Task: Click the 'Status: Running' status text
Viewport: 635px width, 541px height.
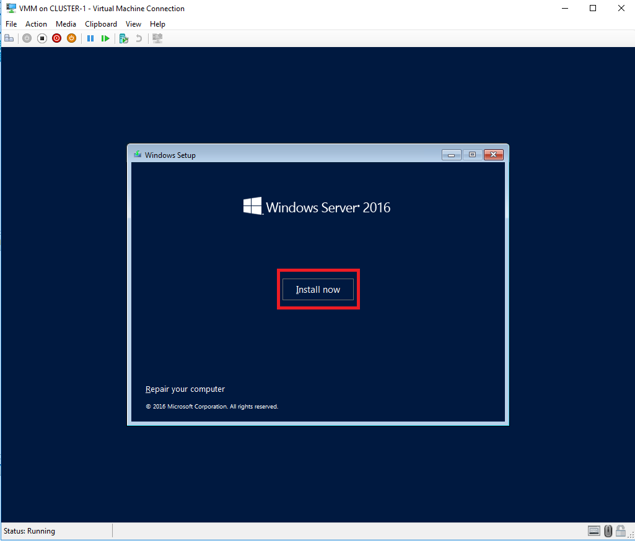Action: (29, 531)
